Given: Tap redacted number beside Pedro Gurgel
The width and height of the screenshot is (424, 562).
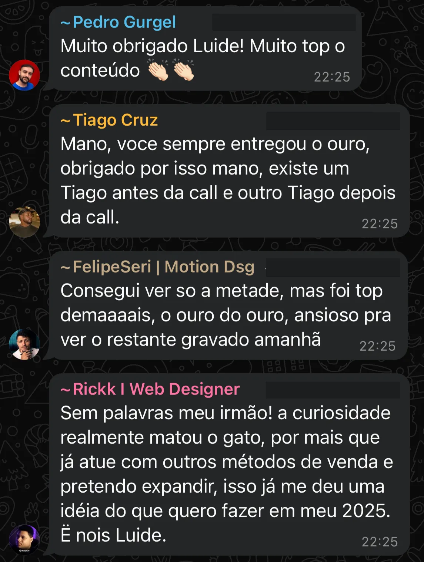Looking at the screenshot, I should click(284, 22).
